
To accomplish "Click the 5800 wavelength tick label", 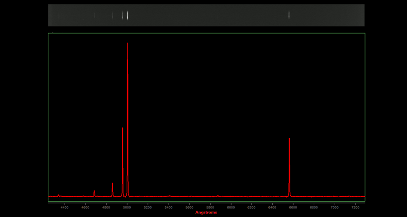I will tap(210, 207).
